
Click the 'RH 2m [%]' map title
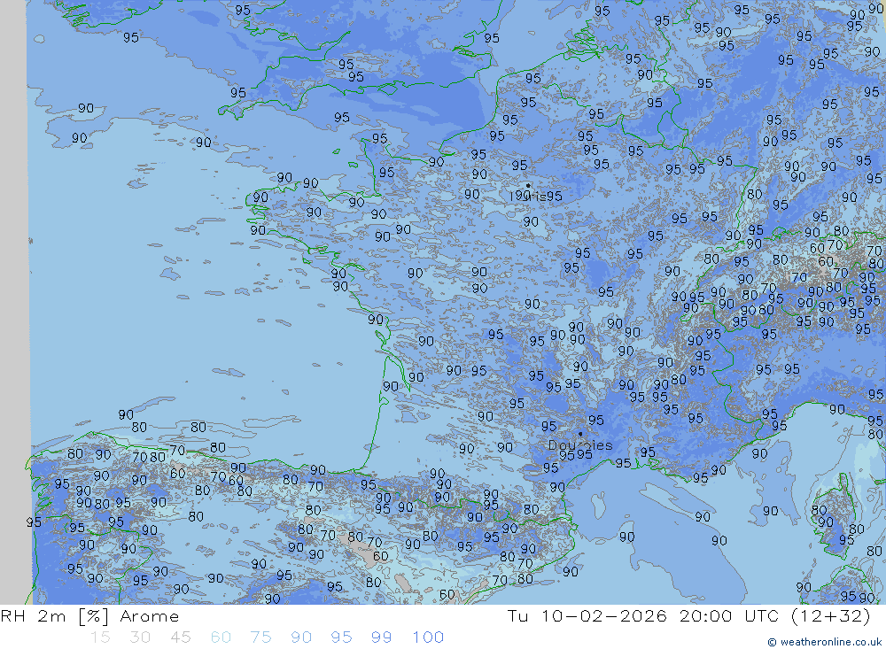coord(54,616)
